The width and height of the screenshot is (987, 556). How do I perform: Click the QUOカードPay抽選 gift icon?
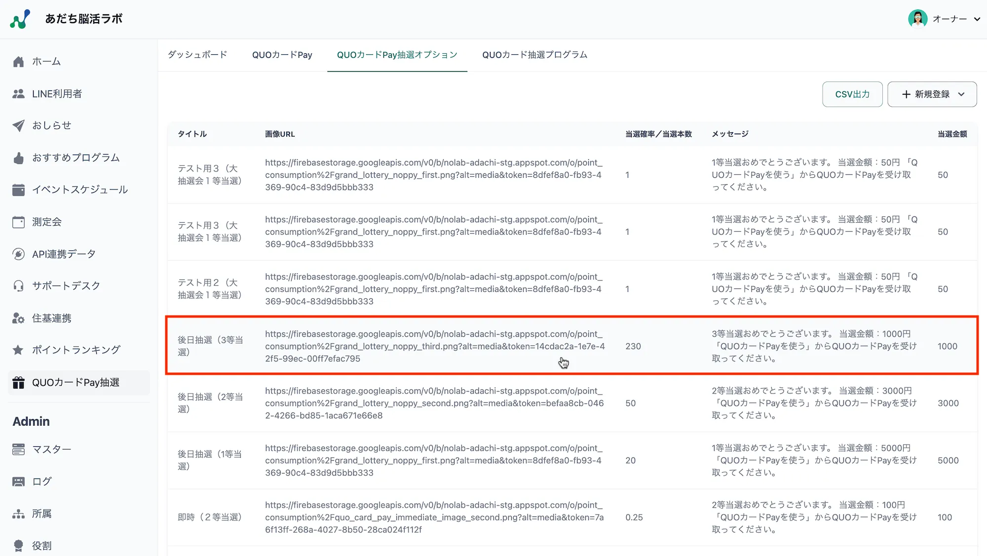(x=19, y=383)
